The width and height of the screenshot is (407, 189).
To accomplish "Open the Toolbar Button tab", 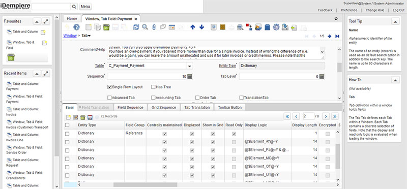I will [230, 107].
